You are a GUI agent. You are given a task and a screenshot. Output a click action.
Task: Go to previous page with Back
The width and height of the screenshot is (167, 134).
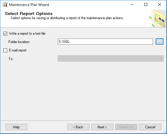[x=78, y=127]
